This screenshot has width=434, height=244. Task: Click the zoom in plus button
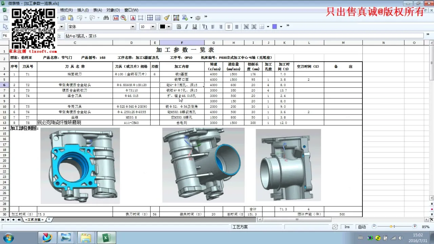click(415, 226)
